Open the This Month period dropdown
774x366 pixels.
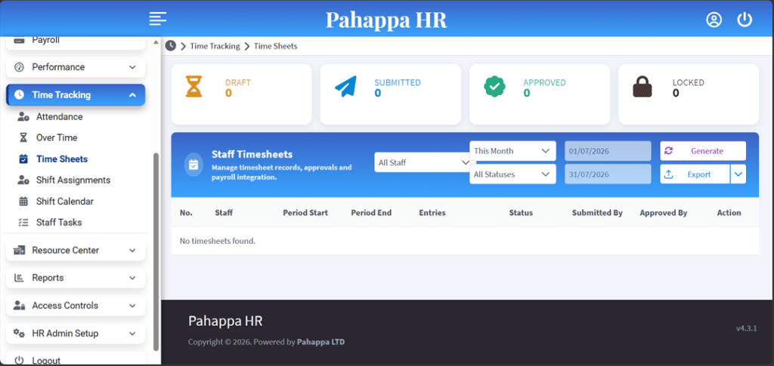pos(512,151)
